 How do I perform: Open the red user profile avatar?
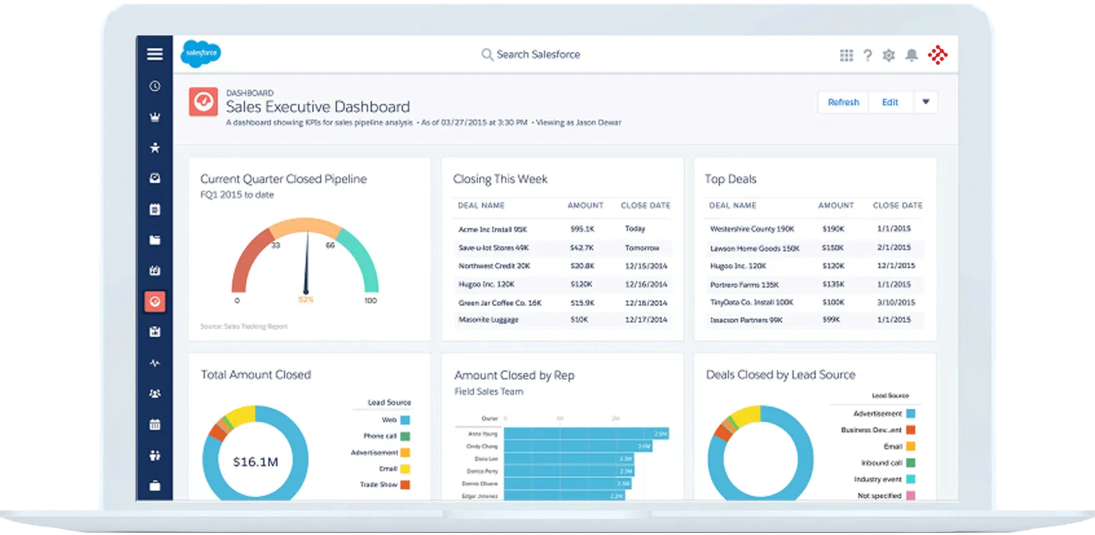937,55
